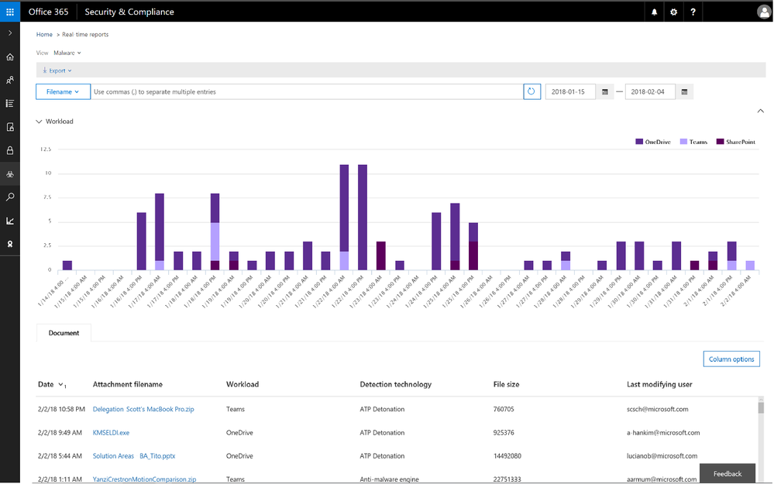
Task: Toggle SharePoint series in chart legend
Action: [x=736, y=142]
